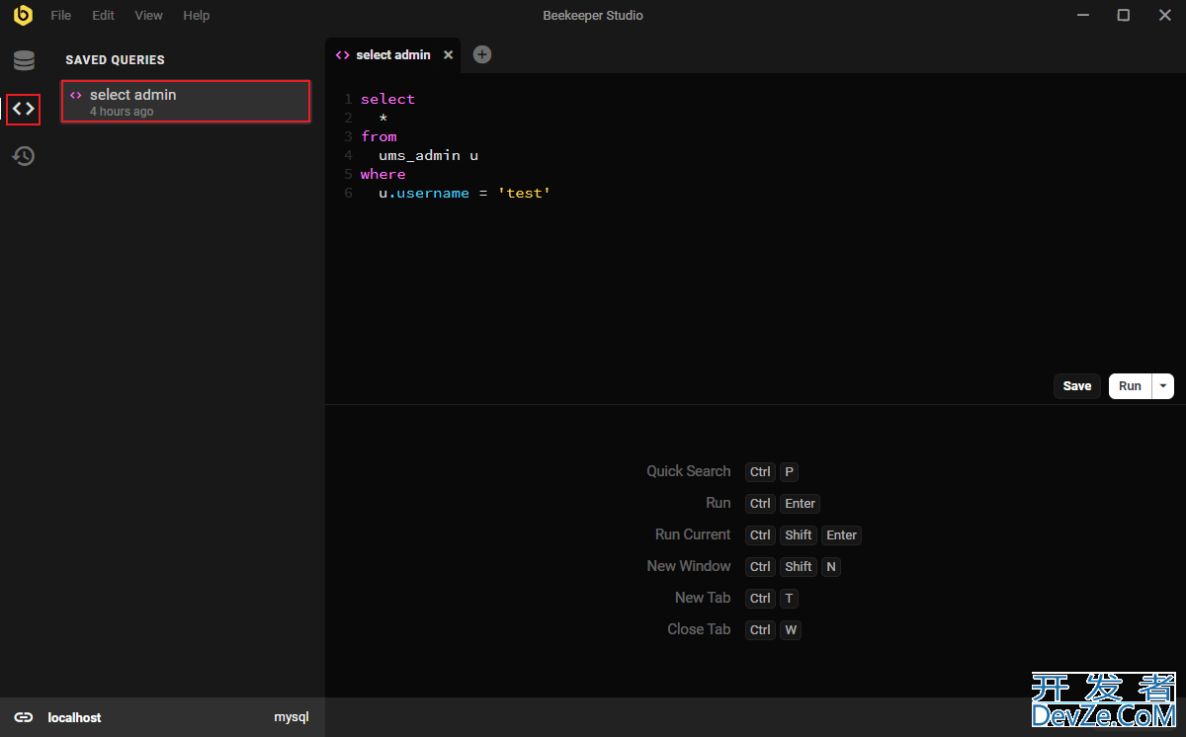Click the Quick Search shortcut label
This screenshot has height=737, width=1186.
pyautogui.click(x=689, y=471)
